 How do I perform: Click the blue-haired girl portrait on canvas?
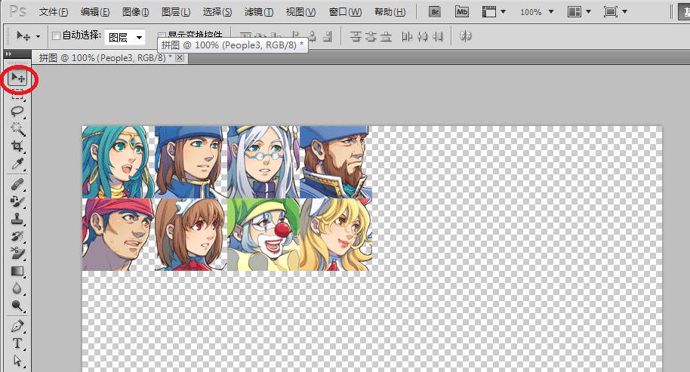[x=118, y=161]
